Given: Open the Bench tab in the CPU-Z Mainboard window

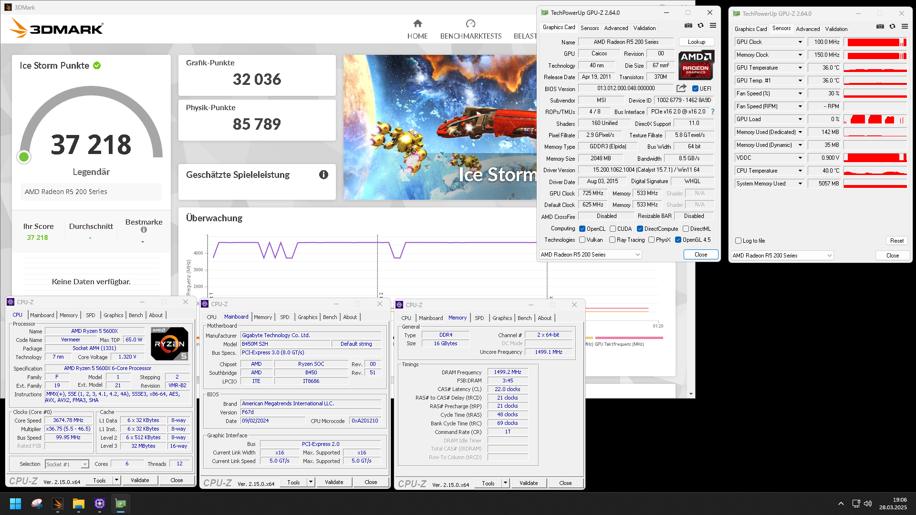Looking at the screenshot, I should (x=330, y=317).
